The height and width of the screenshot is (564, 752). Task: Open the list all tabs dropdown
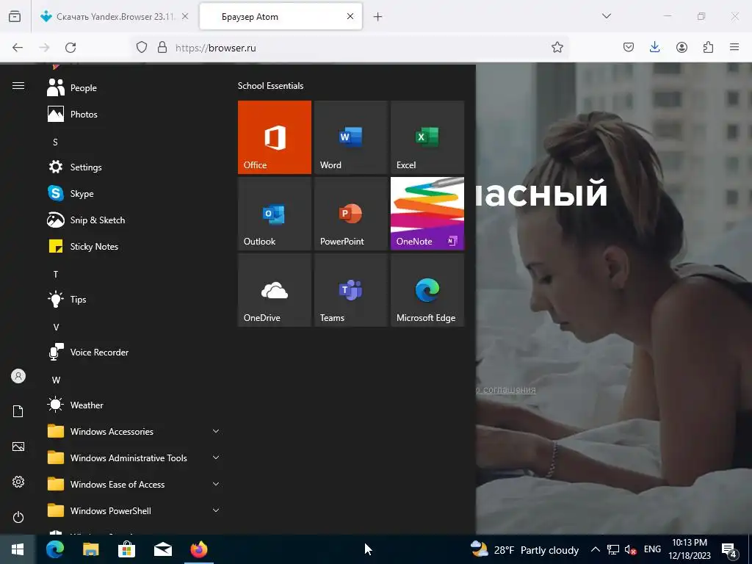(606, 16)
